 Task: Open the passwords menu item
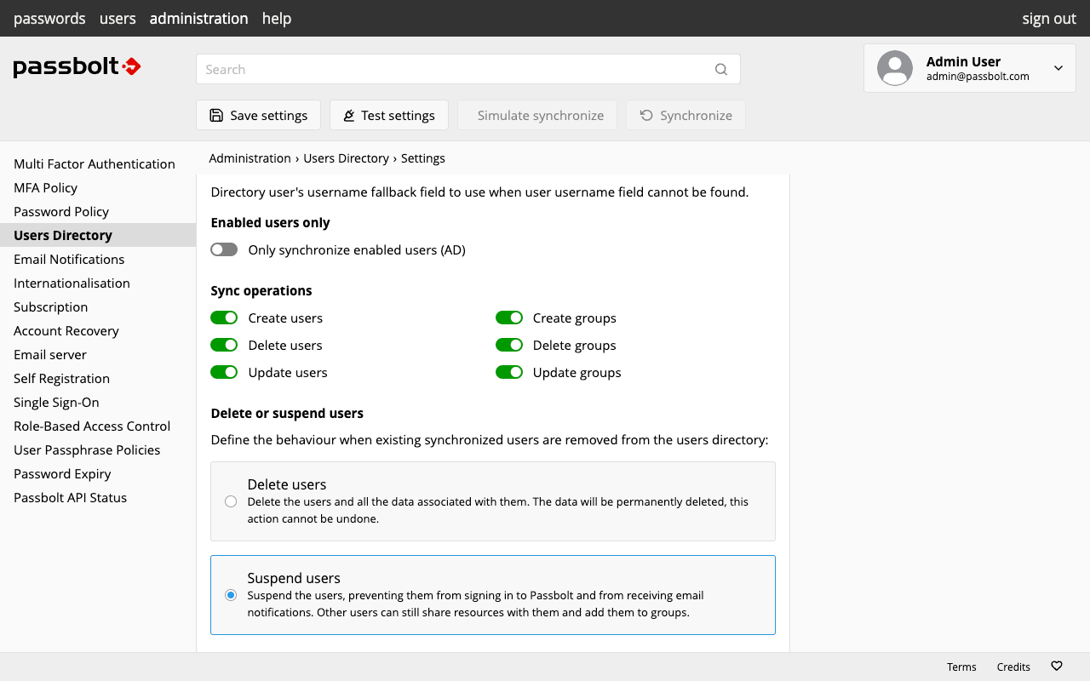click(x=49, y=19)
